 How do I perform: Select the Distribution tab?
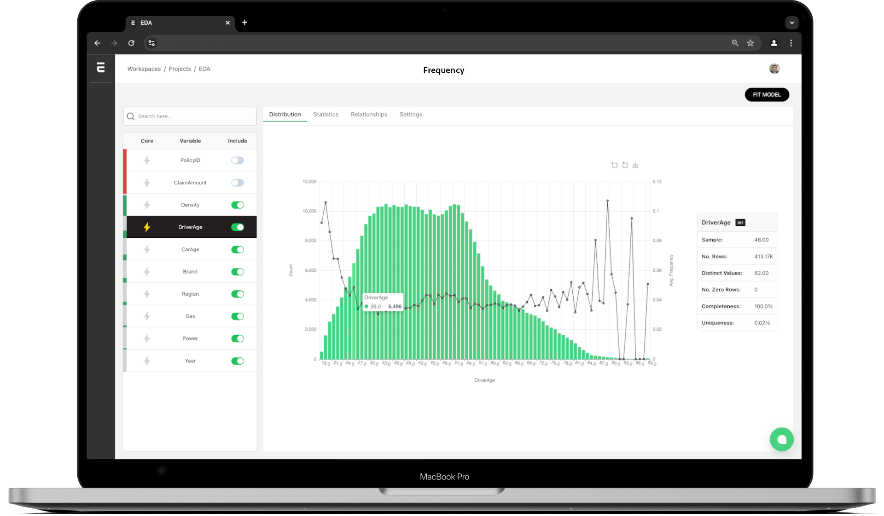(285, 114)
